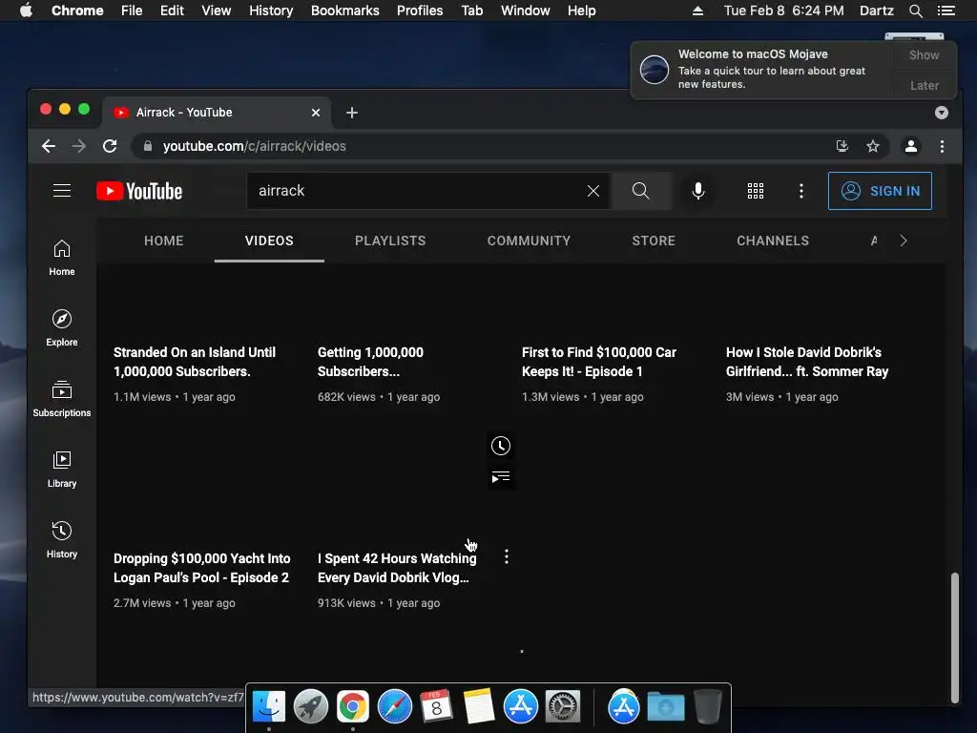Image resolution: width=977 pixels, height=733 pixels.
Task: Click the YouTube logo
Action: tap(139, 191)
